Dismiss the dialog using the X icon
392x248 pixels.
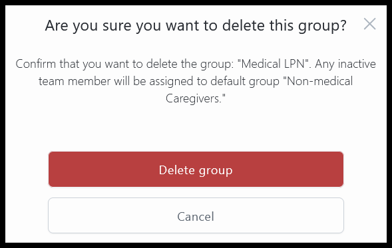click(x=369, y=24)
